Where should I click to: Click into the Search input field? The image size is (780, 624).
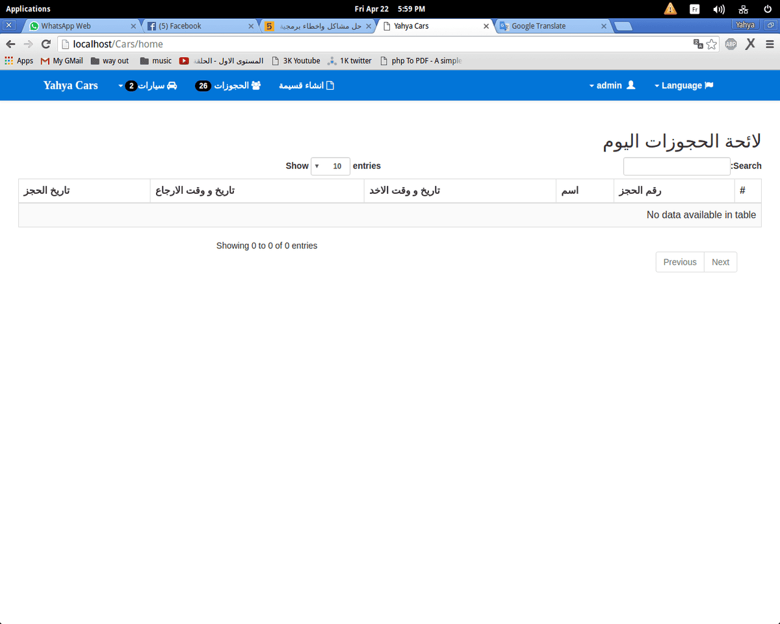pyautogui.click(x=677, y=166)
